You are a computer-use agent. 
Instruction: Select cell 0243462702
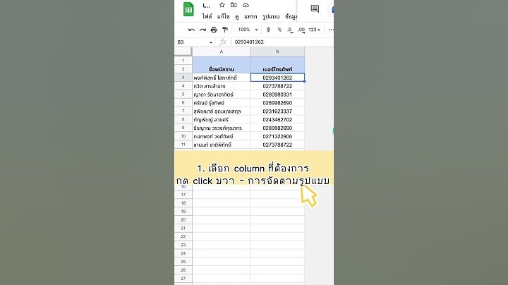277,119
